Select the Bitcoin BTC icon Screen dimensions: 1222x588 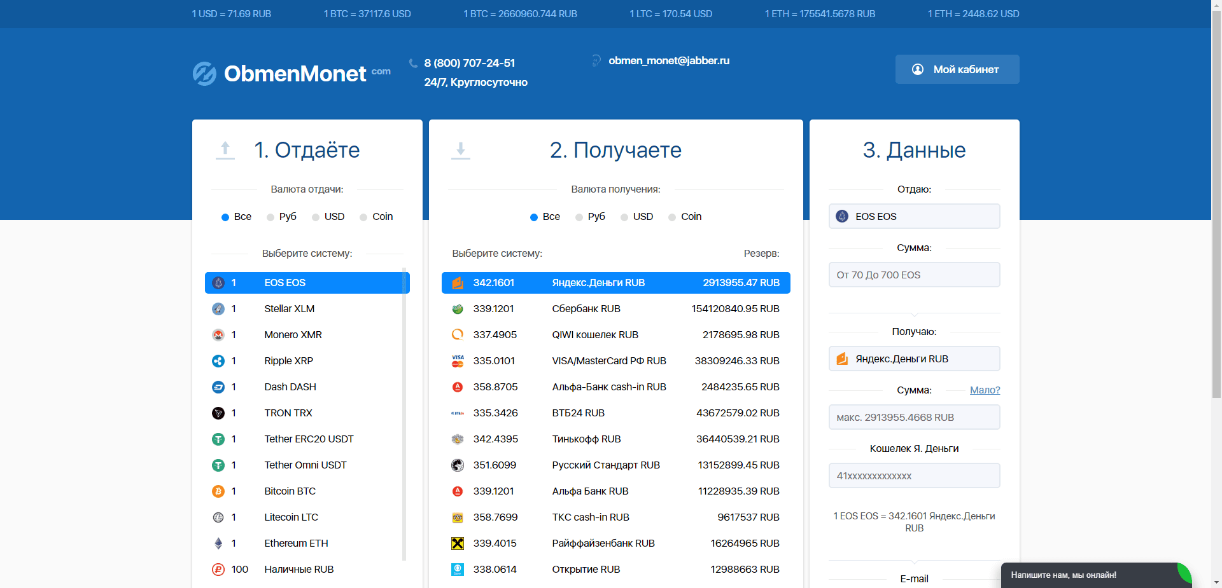point(218,491)
